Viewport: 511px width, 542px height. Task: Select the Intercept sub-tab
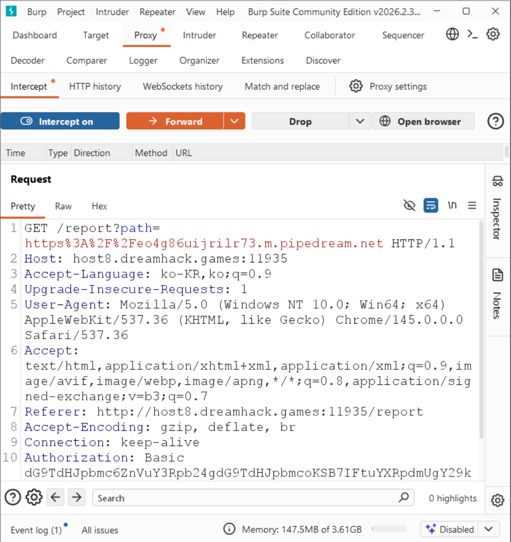click(29, 86)
